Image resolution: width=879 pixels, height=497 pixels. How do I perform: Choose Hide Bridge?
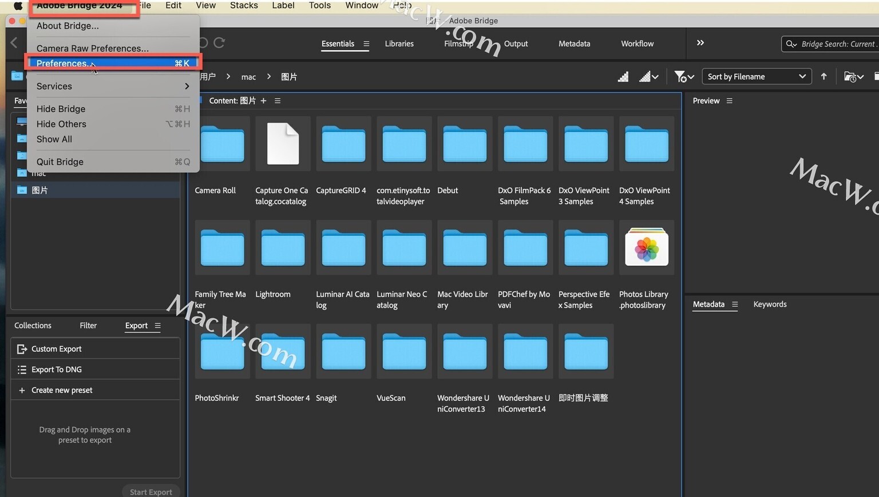pos(113,109)
